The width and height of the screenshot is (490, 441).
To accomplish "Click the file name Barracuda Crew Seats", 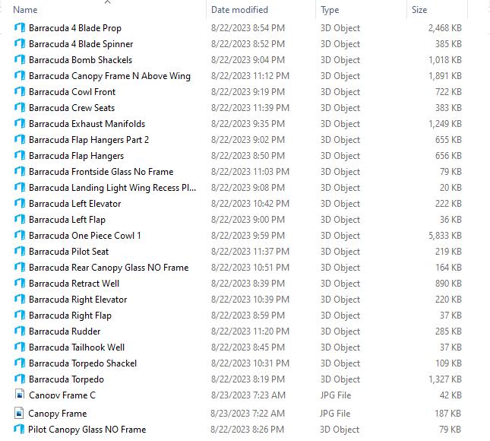I will tap(72, 108).
